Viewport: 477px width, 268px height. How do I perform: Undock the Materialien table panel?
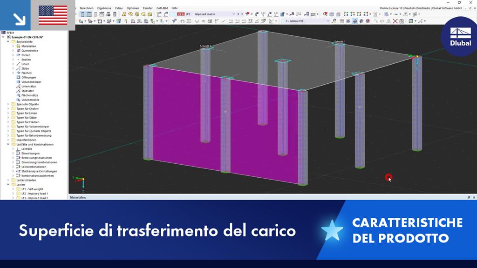pyautogui.click(x=469, y=197)
